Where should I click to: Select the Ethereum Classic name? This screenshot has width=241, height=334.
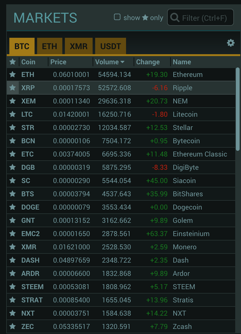pyautogui.click(x=200, y=154)
